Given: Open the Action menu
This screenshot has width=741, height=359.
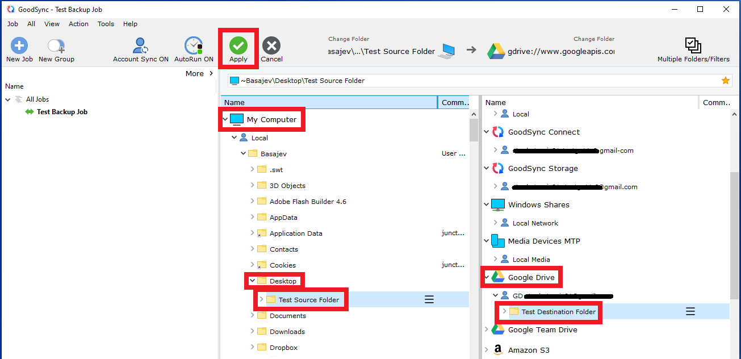Looking at the screenshot, I should point(78,24).
